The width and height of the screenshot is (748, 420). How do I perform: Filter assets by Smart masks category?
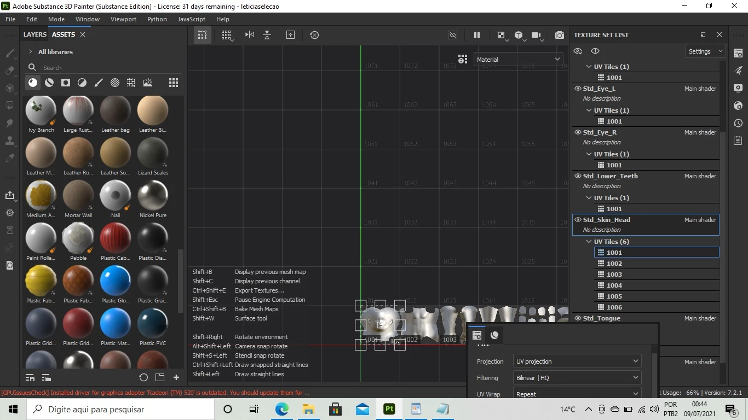click(x=66, y=83)
